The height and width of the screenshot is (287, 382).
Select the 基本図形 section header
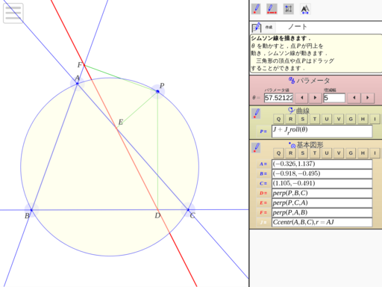tap(306, 145)
